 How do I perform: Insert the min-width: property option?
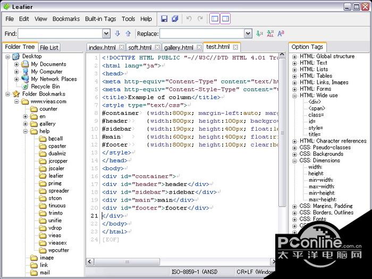pos(321,180)
